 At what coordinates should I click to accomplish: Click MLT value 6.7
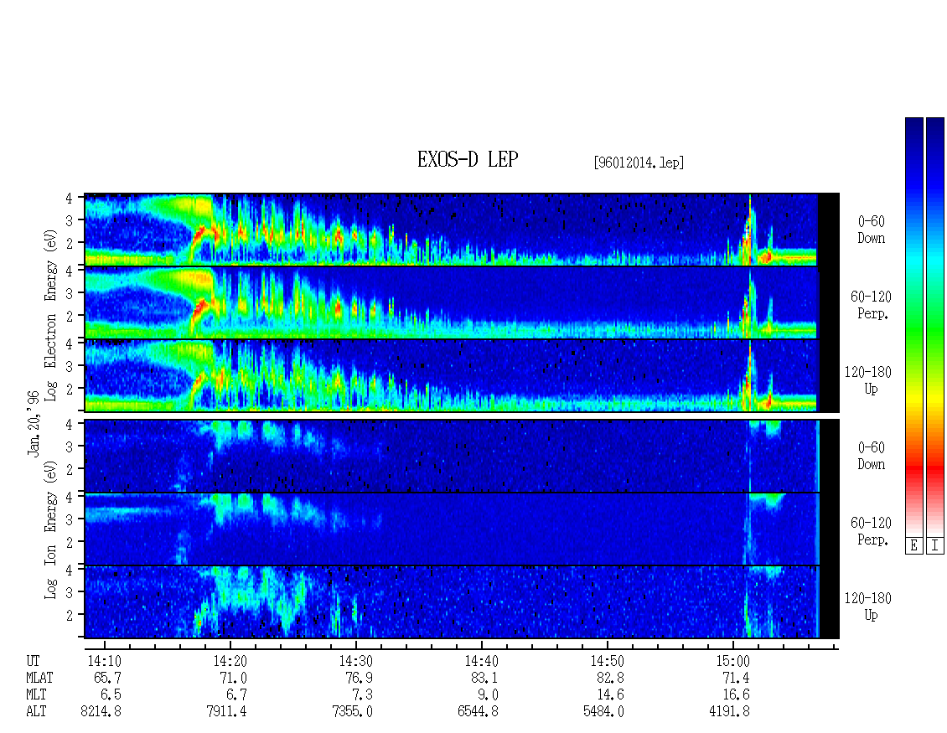pos(236,695)
